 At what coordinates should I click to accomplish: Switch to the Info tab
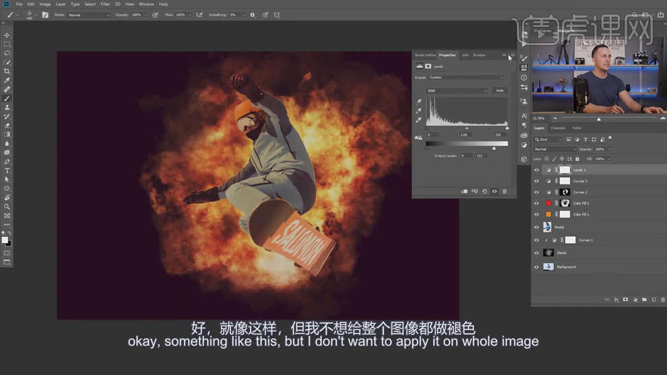point(466,55)
